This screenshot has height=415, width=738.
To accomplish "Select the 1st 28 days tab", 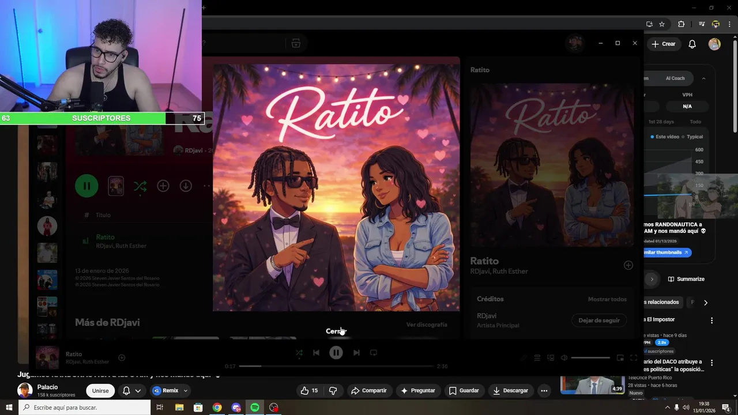I will click(x=661, y=122).
